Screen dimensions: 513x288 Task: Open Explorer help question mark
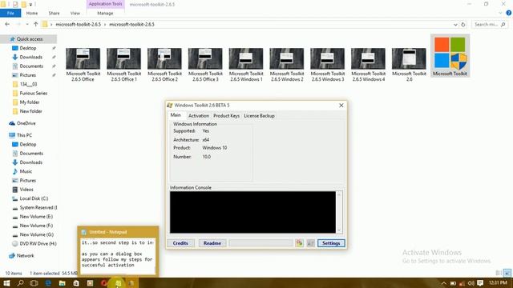pos(508,13)
